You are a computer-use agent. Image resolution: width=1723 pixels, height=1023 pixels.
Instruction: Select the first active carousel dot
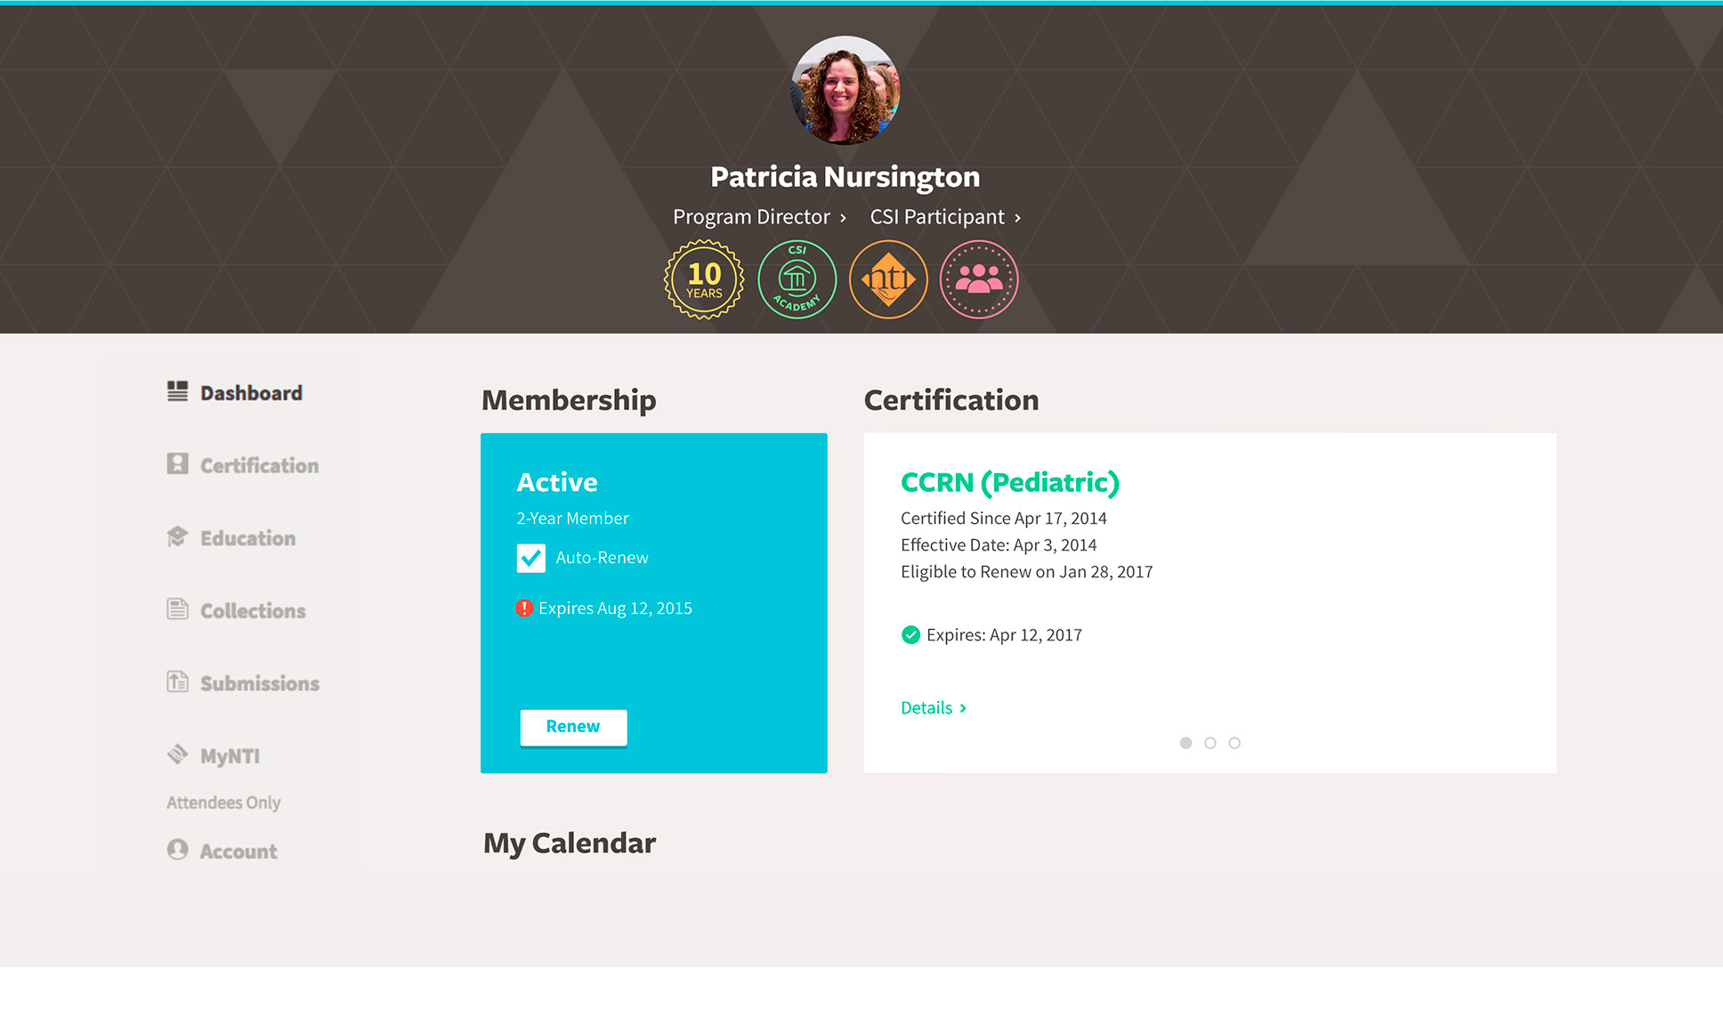(1185, 743)
